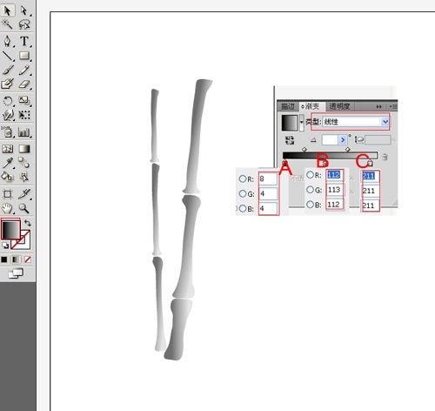Click R input field showing 8
The image size is (435, 411).
pos(268,179)
